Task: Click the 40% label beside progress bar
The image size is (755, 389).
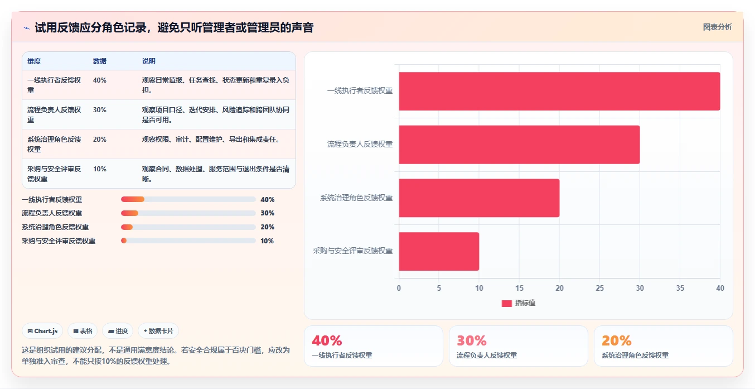Action: click(x=268, y=200)
